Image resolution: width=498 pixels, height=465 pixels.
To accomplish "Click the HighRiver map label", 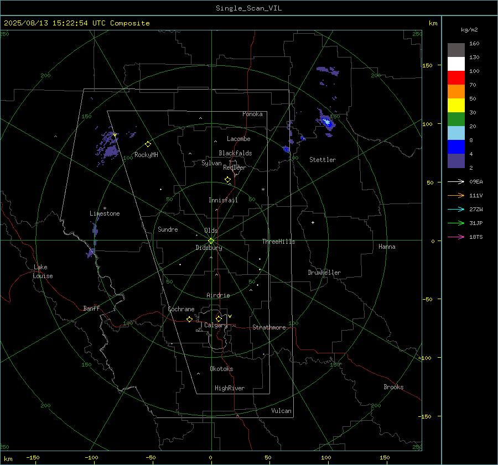I will pyautogui.click(x=230, y=388).
